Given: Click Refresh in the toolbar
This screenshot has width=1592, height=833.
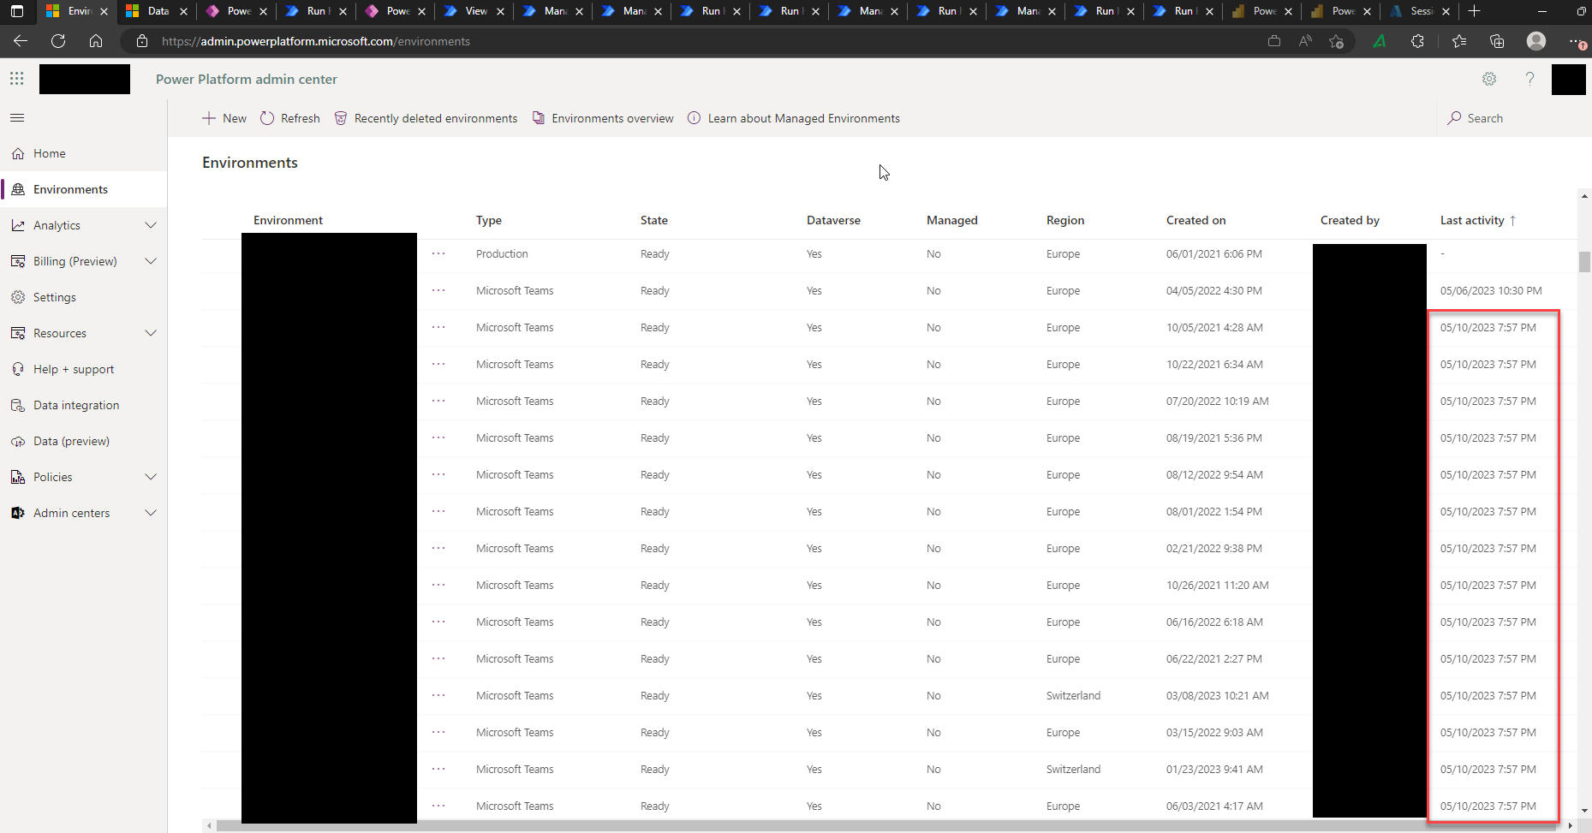Looking at the screenshot, I should (289, 118).
